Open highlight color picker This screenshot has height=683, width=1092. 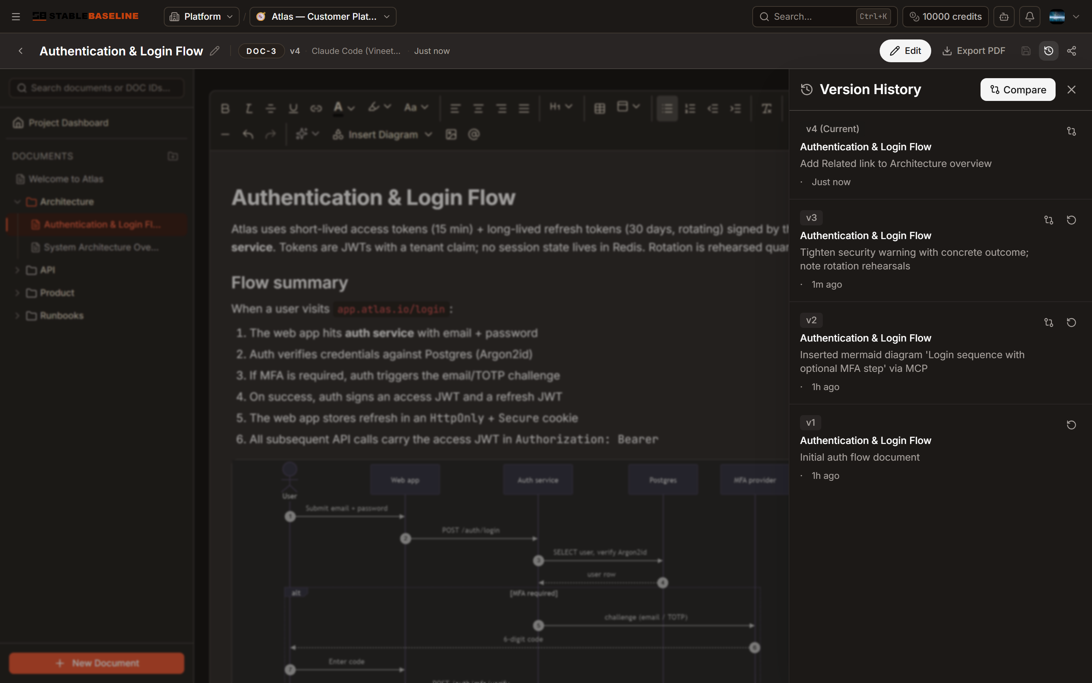click(x=379, y=107)
